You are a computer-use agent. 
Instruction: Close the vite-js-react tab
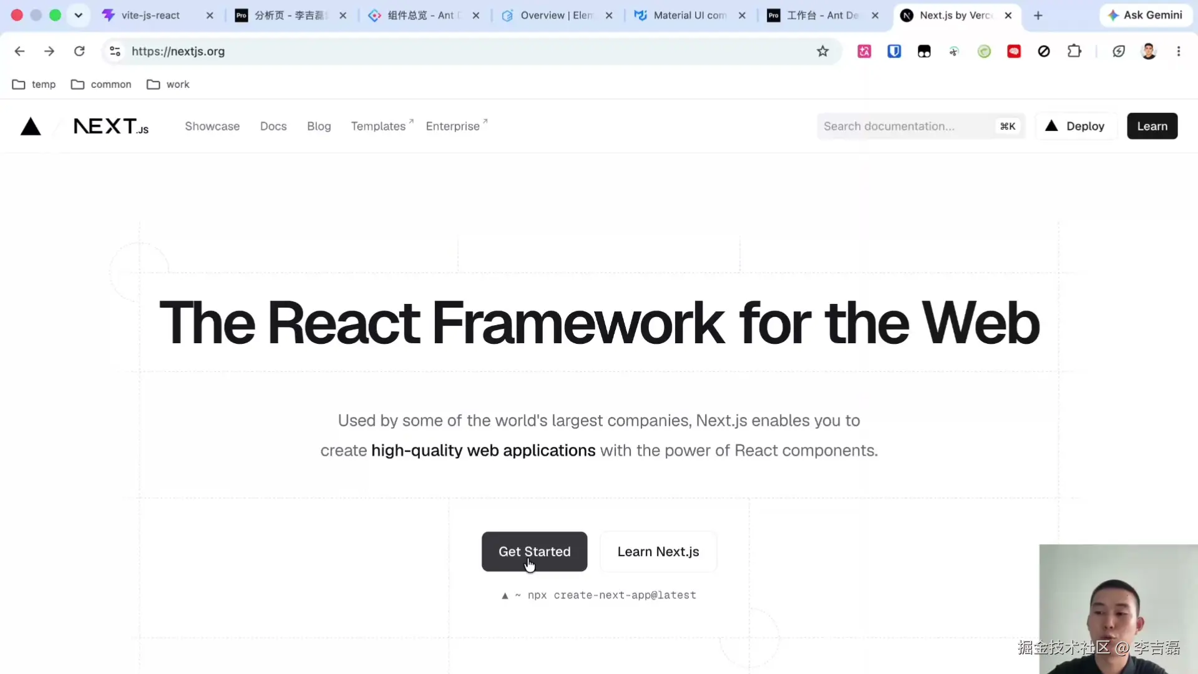pos(210,16)
